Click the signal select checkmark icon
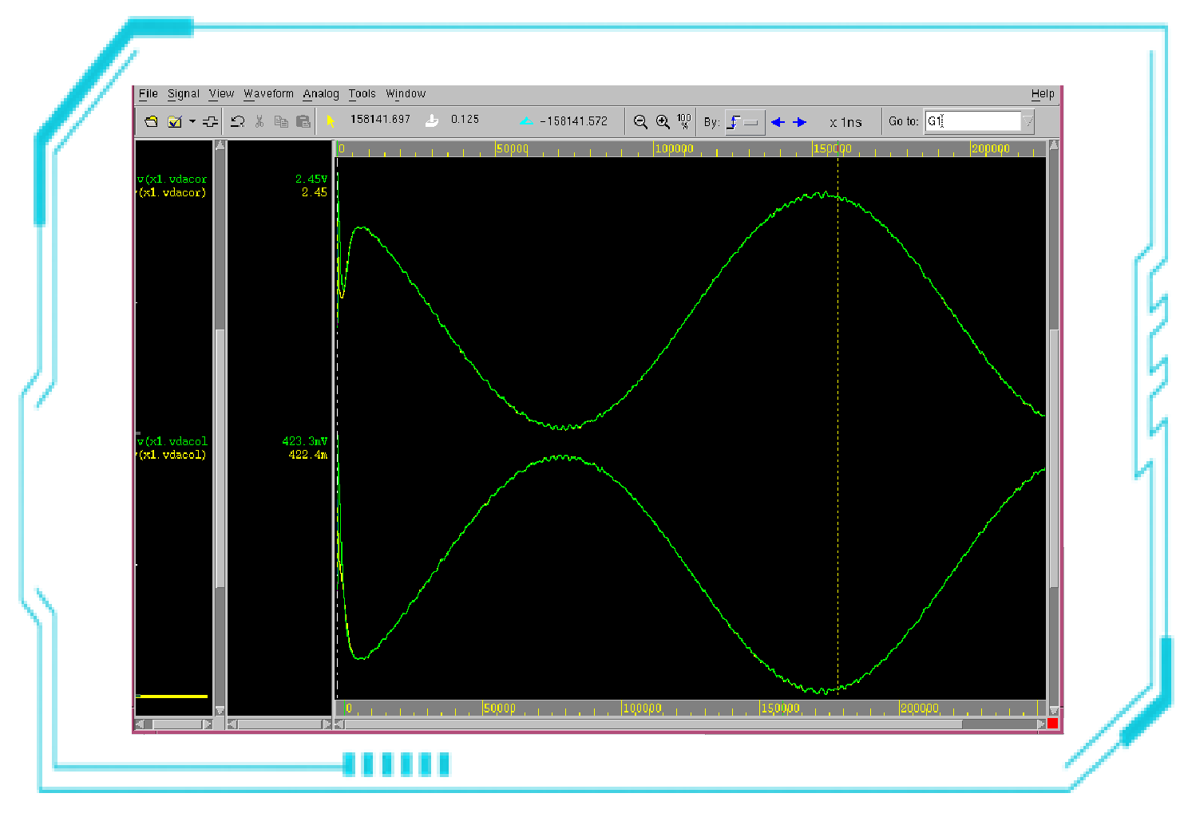1184x813 pixels. click(x=175, y=121)
